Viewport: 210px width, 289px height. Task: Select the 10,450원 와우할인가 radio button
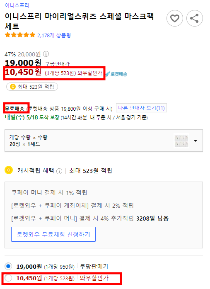(8, 278)
